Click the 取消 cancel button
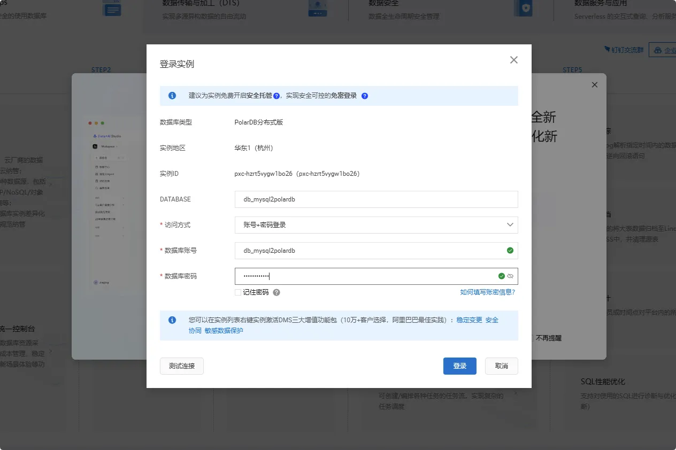 501,366
